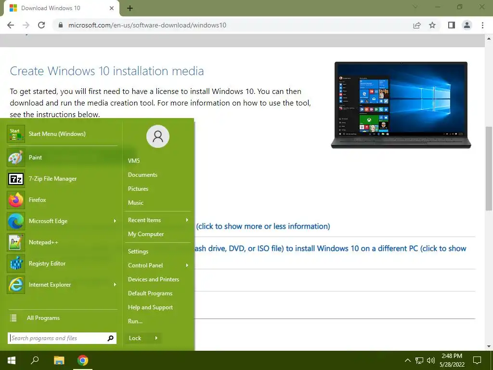Click the Windows Start button on taskbar
This screenshot has width=493, height=370.
(x=12, y=360)
